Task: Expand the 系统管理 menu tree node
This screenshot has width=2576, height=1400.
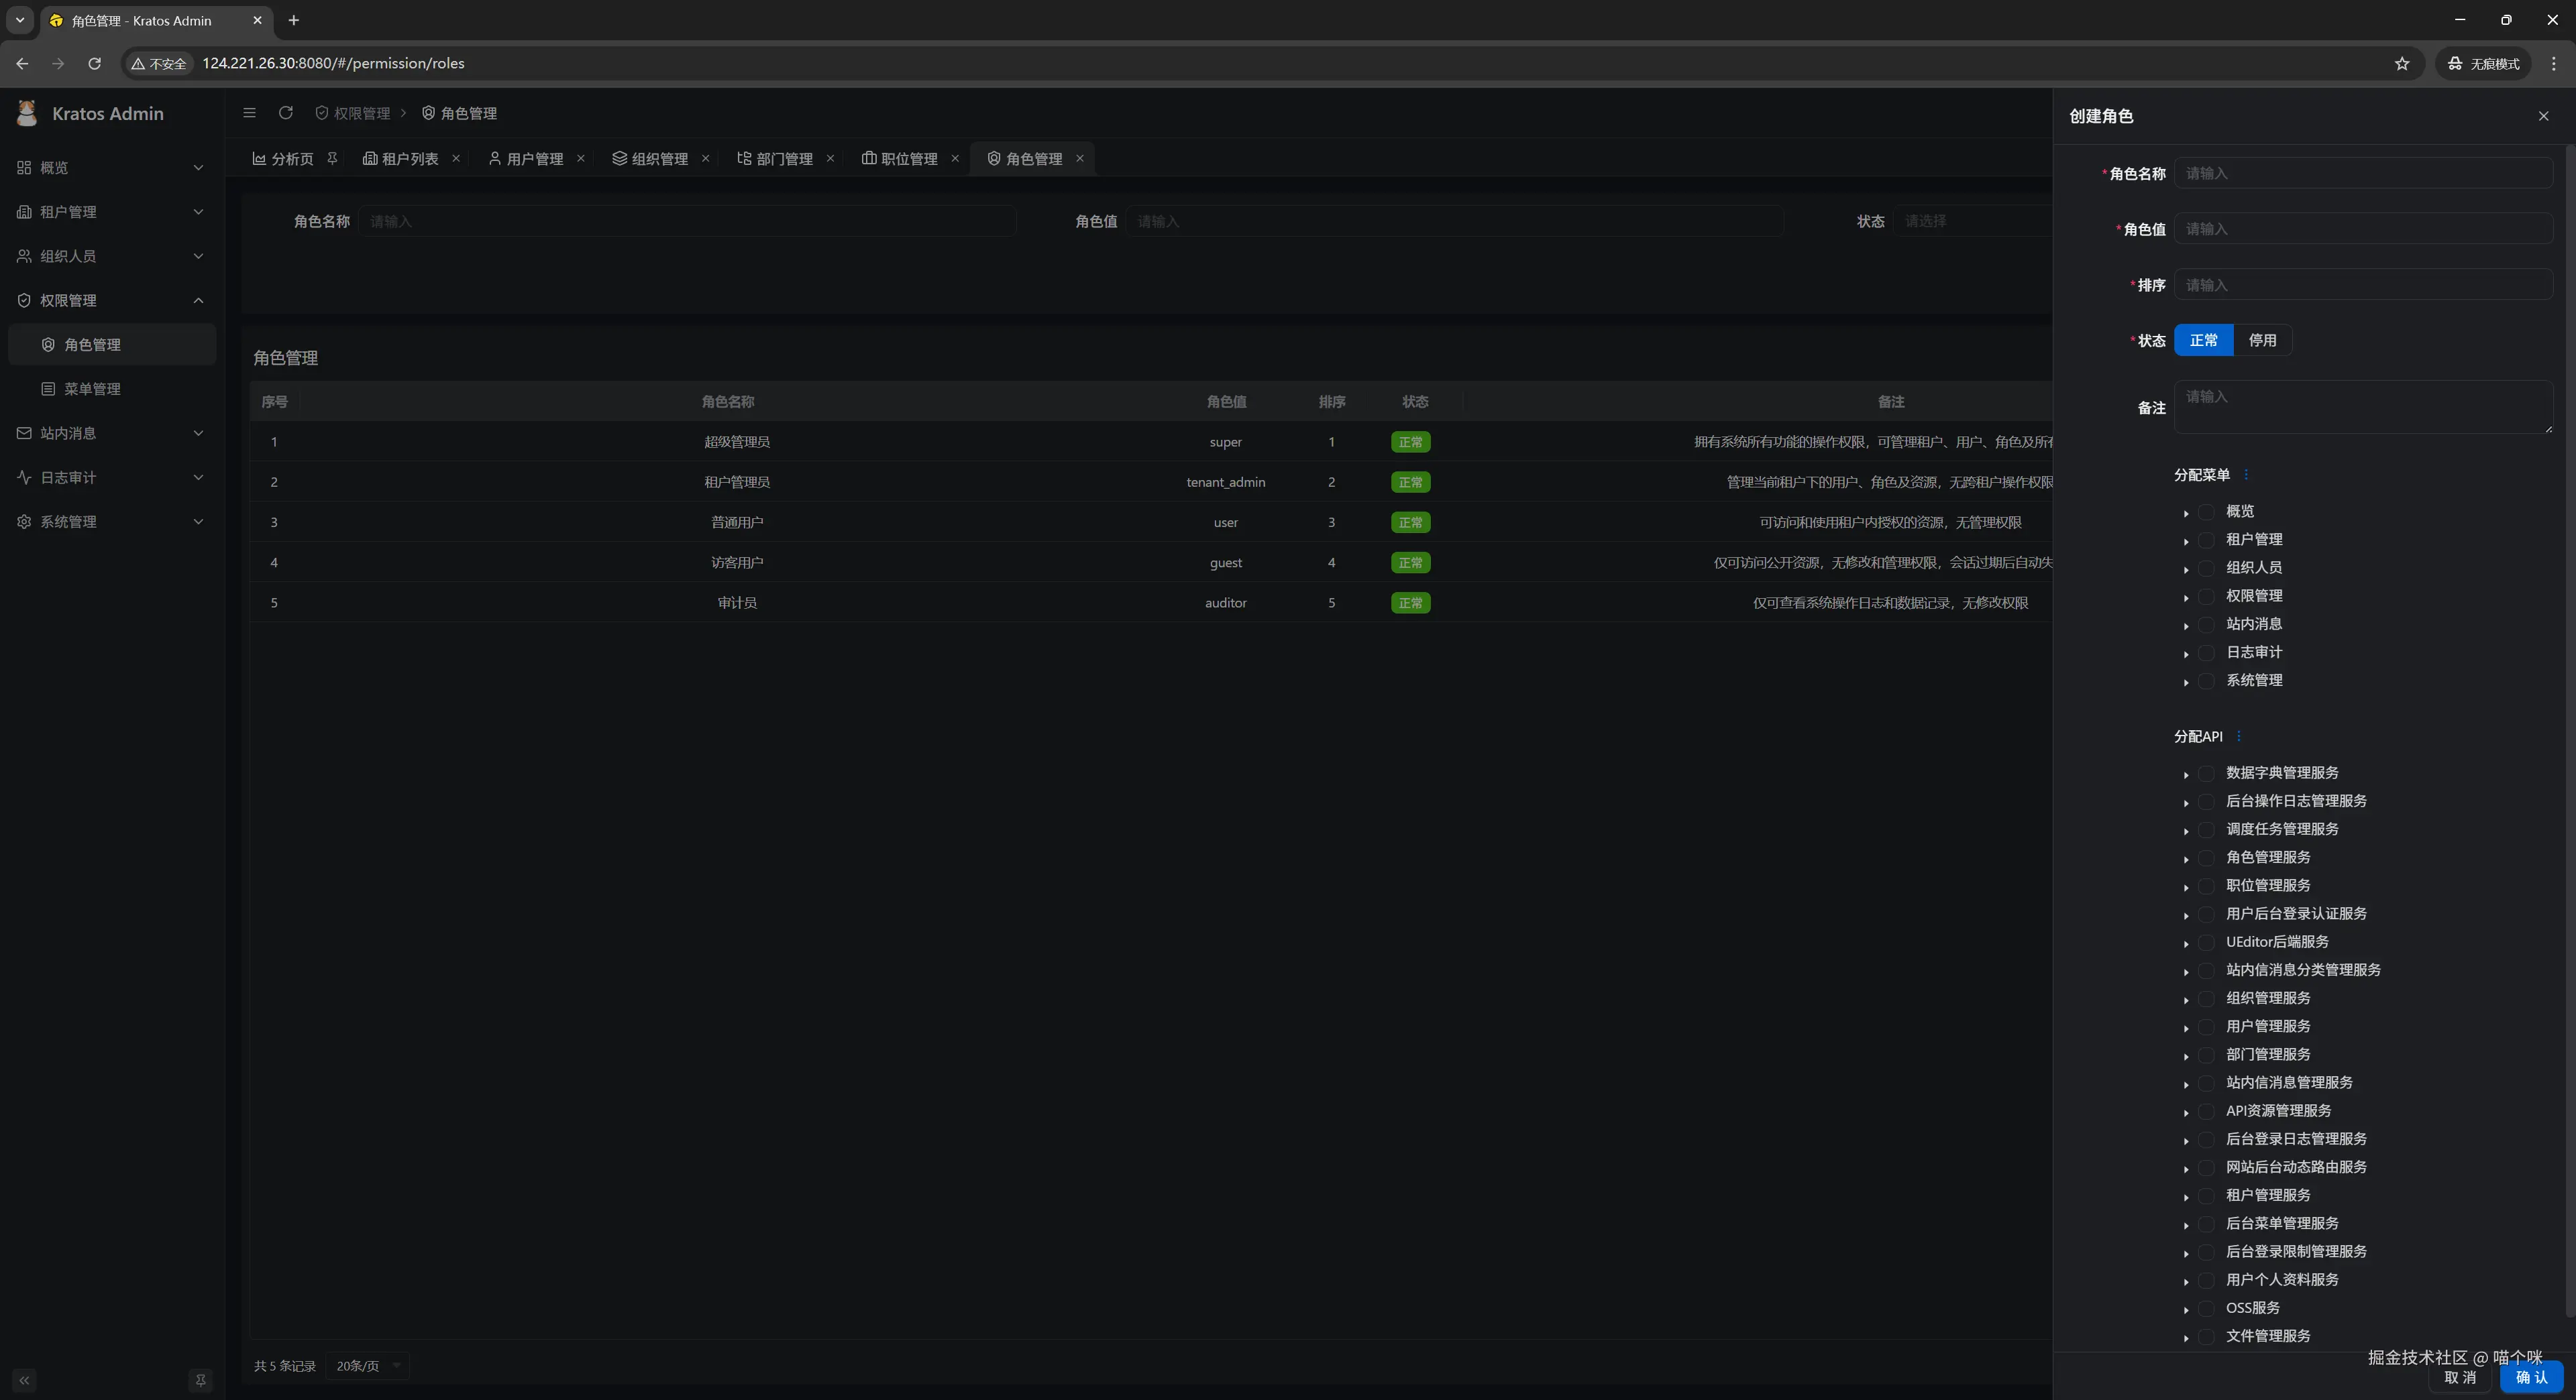Action: (x=2186, y=681)
